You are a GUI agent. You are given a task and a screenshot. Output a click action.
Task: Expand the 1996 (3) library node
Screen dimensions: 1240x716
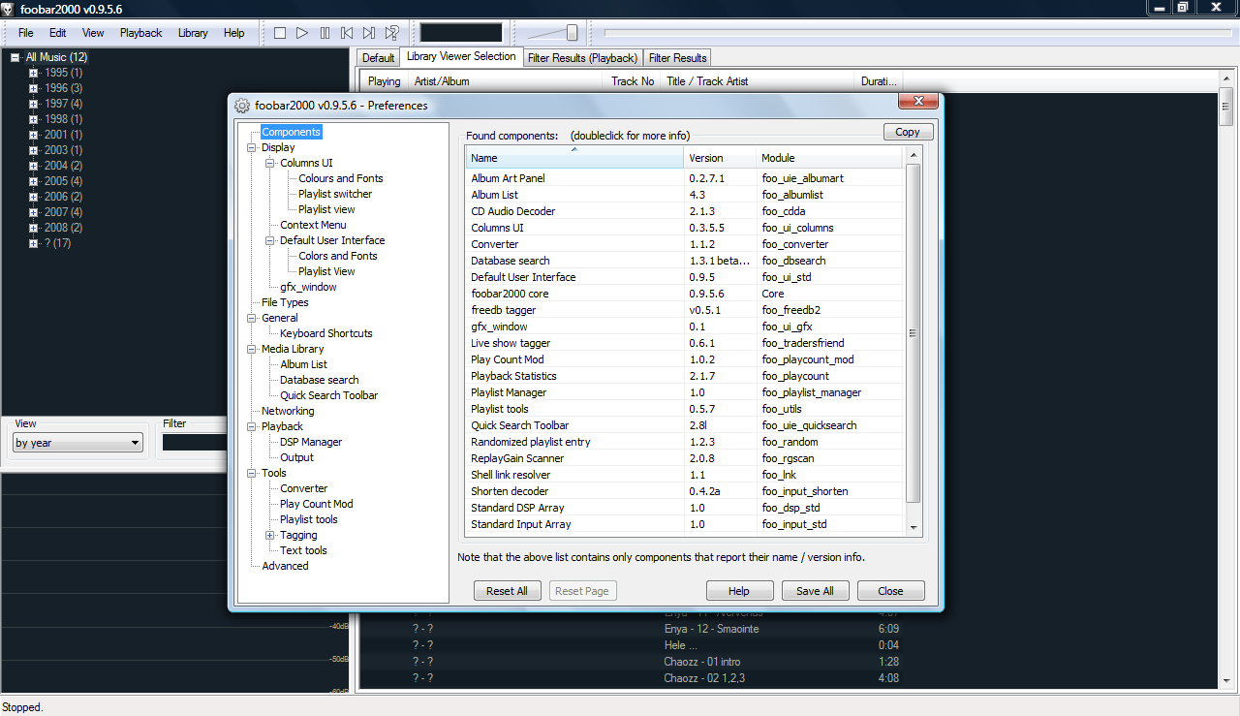(x=33, y=88)
